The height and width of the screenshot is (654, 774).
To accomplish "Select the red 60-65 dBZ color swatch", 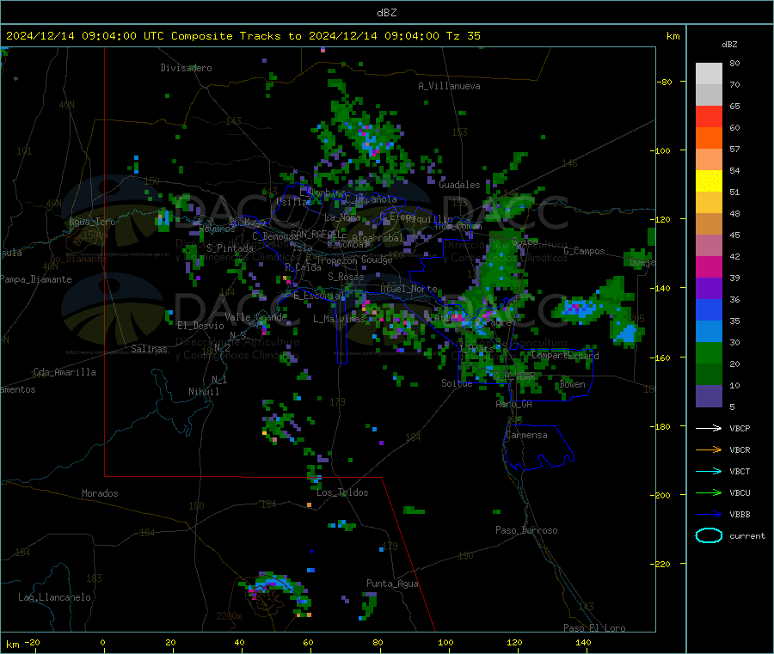I will tap(709, 116).
